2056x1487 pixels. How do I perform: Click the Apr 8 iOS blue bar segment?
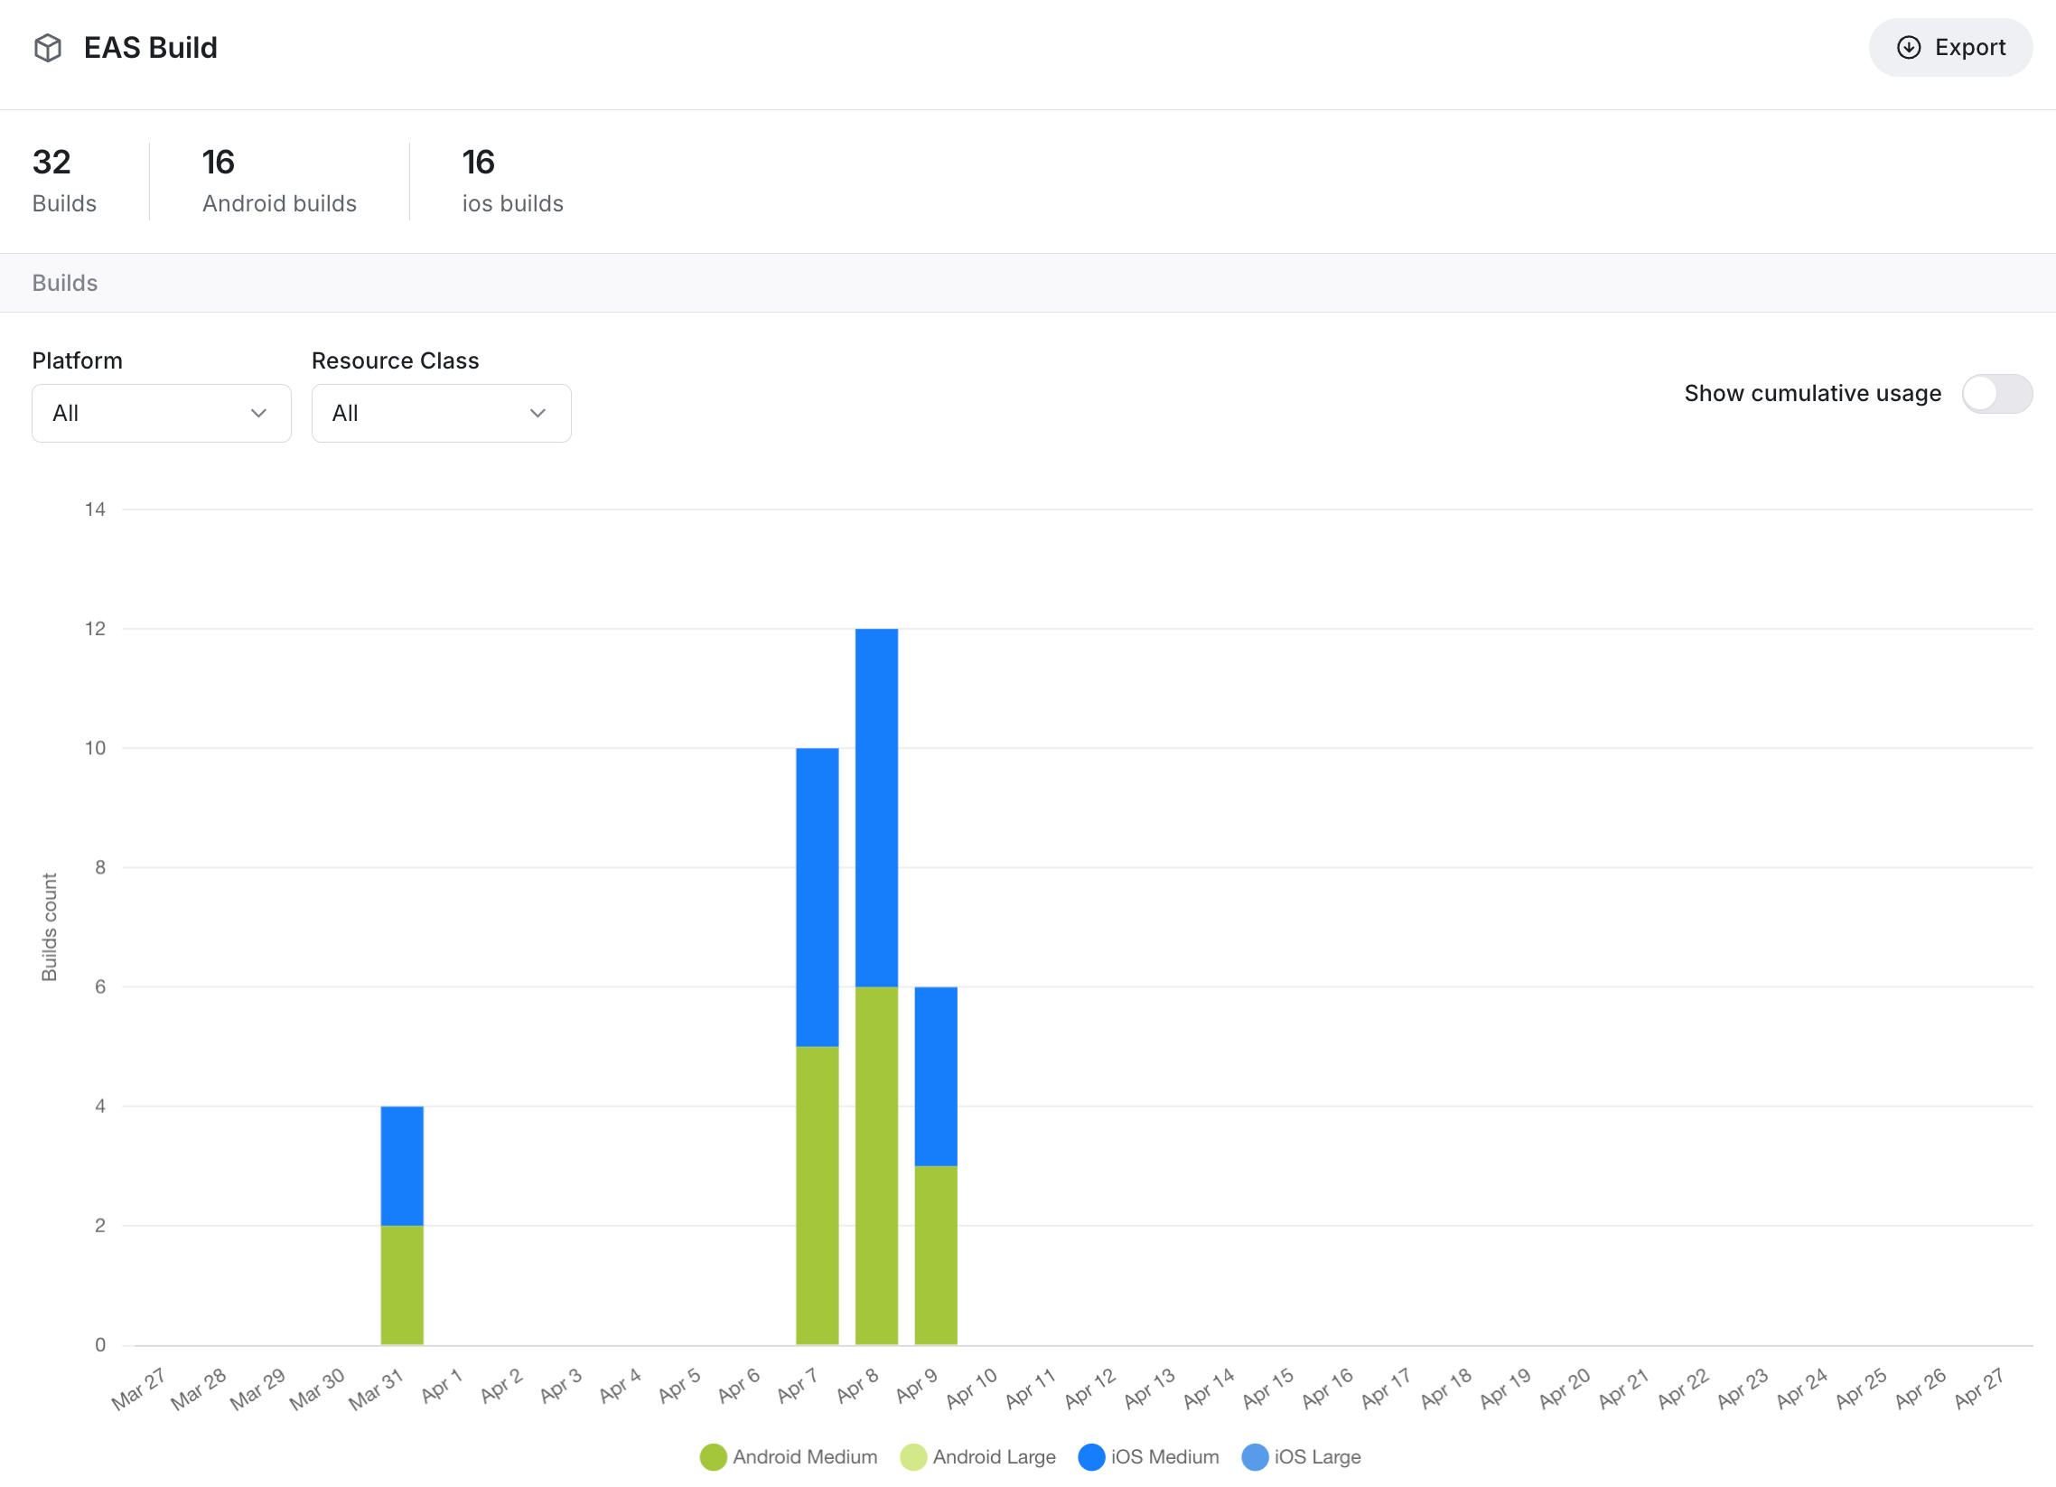point(875,807)
